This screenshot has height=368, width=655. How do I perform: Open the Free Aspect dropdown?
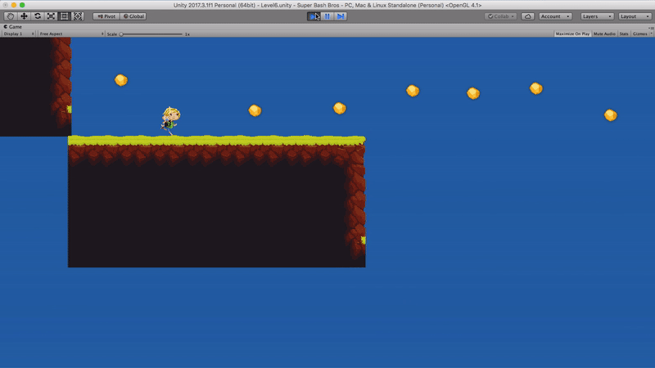71,34
